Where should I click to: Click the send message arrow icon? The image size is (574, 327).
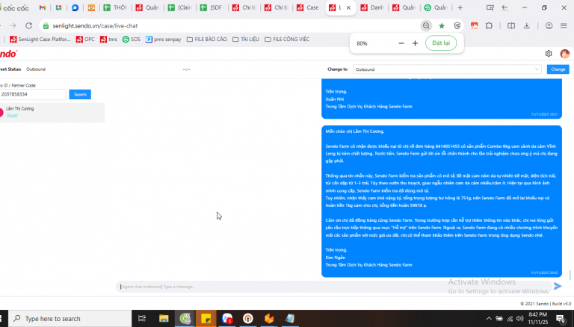coord(558,286)
